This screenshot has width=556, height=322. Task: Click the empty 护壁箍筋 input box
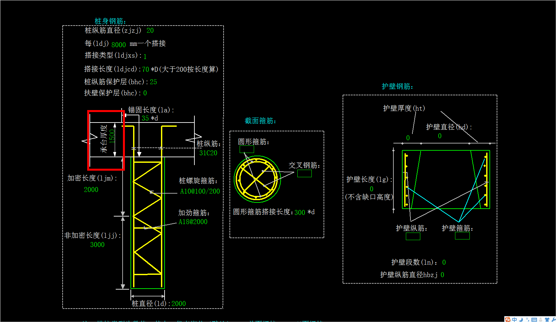[462, 236]
